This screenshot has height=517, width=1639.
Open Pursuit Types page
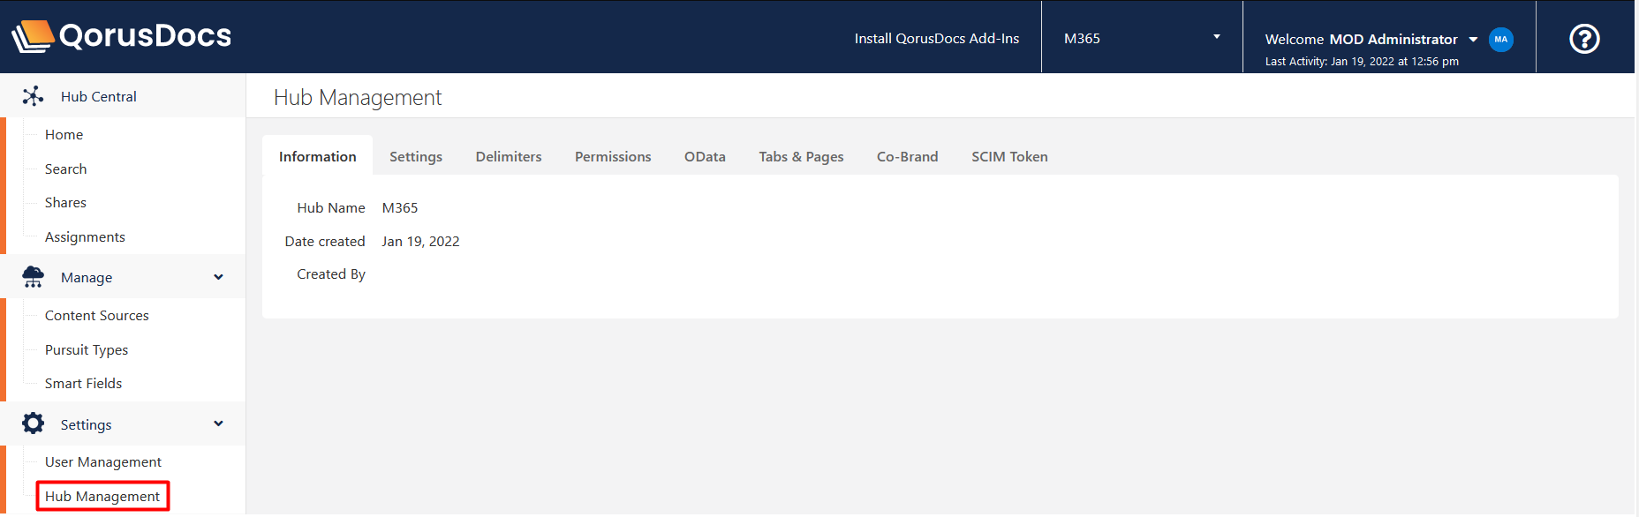[x=87, y=349]
